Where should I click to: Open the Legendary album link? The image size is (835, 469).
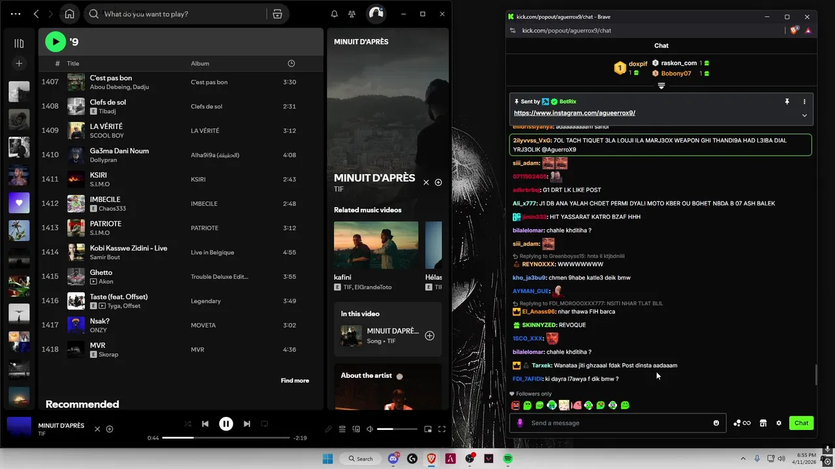coord(205,301)
